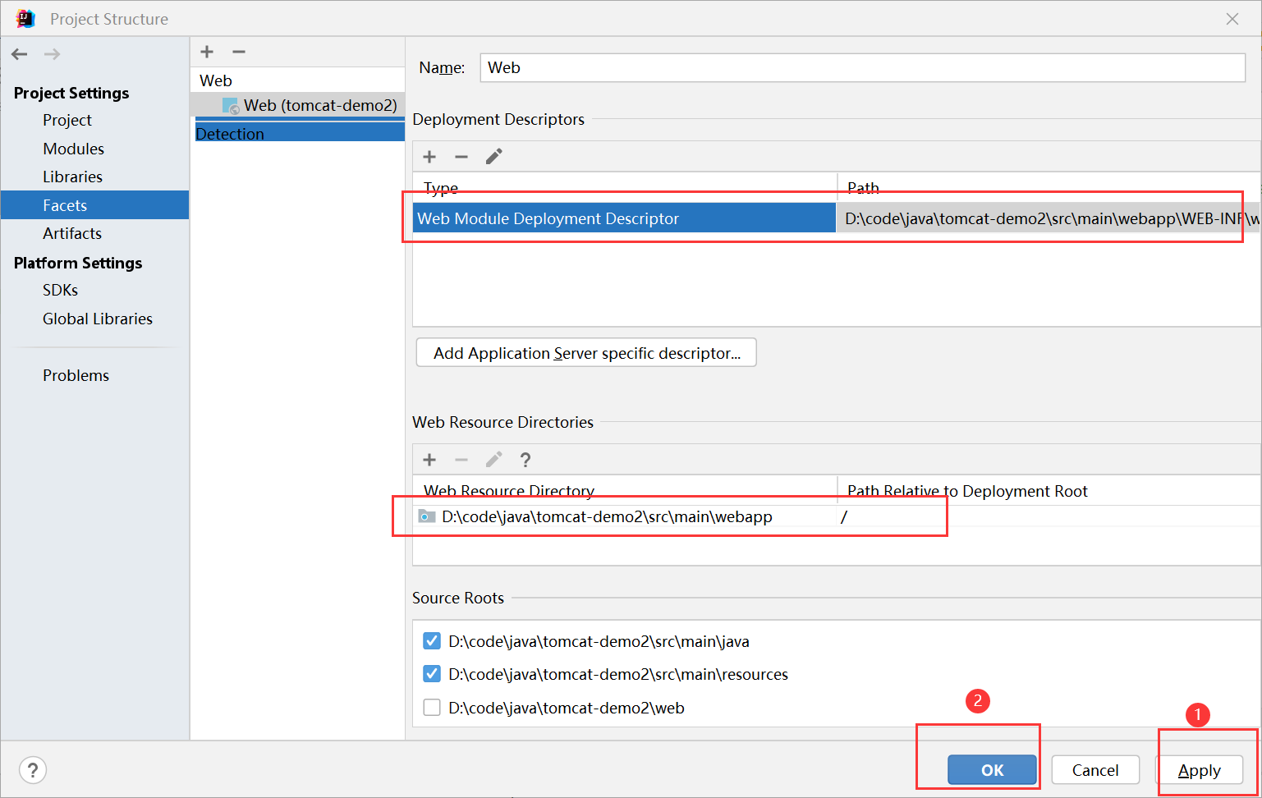The width and height of the screenshot is (1262, 798).
Task: Edit web resource directory pencil icon
Action: [493, 460]
